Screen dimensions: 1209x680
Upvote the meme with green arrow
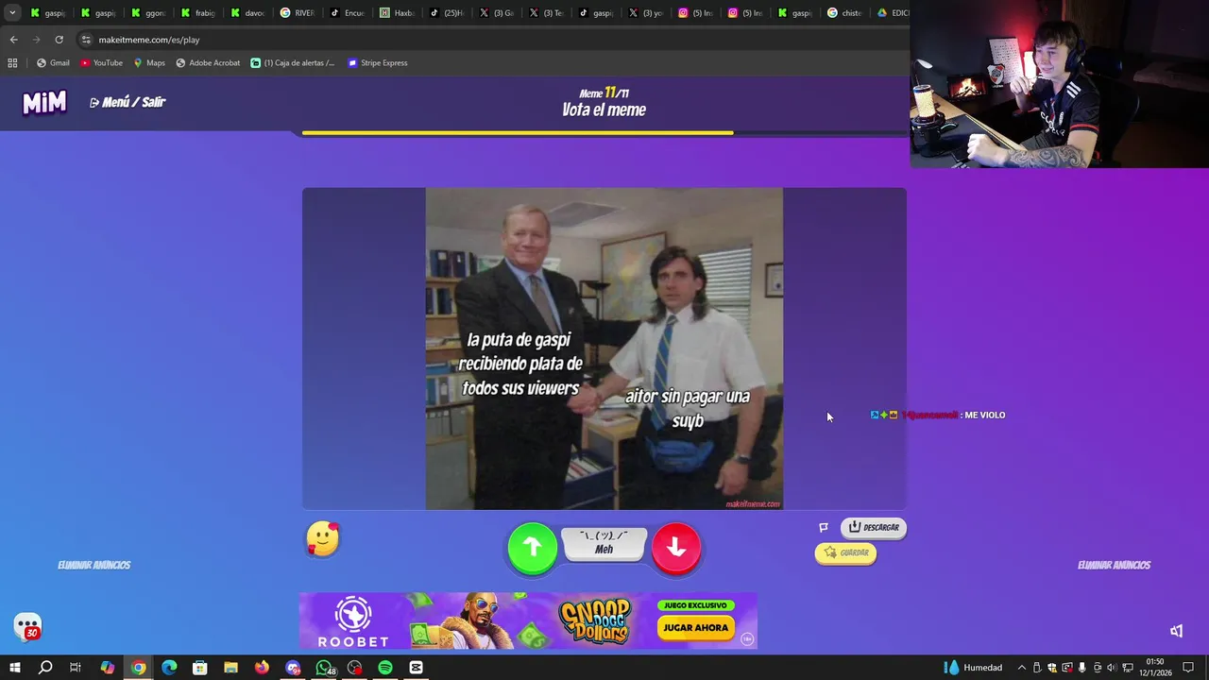click(x=533, y=548)
